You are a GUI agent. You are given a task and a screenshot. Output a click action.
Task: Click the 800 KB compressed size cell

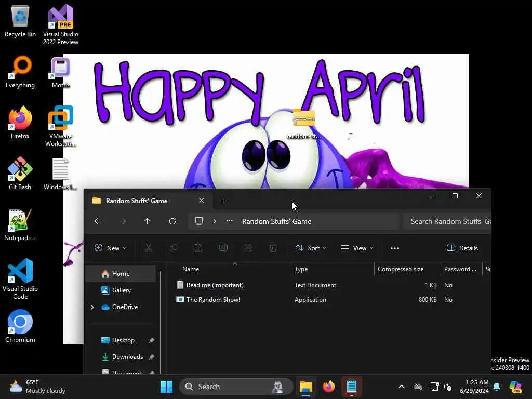[x=428, y=300]
